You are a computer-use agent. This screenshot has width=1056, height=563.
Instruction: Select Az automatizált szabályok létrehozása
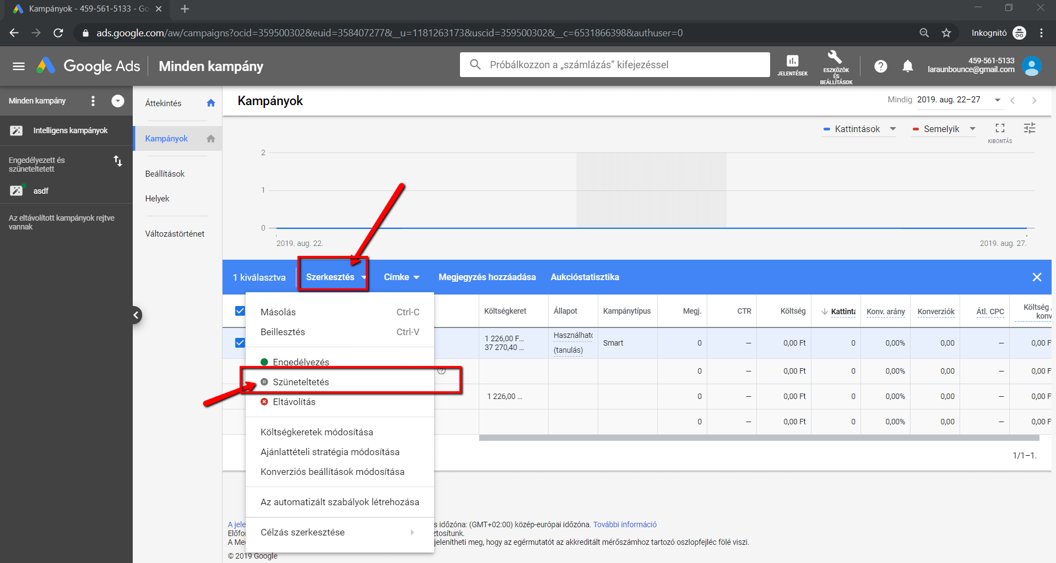[x=339, y=502]
